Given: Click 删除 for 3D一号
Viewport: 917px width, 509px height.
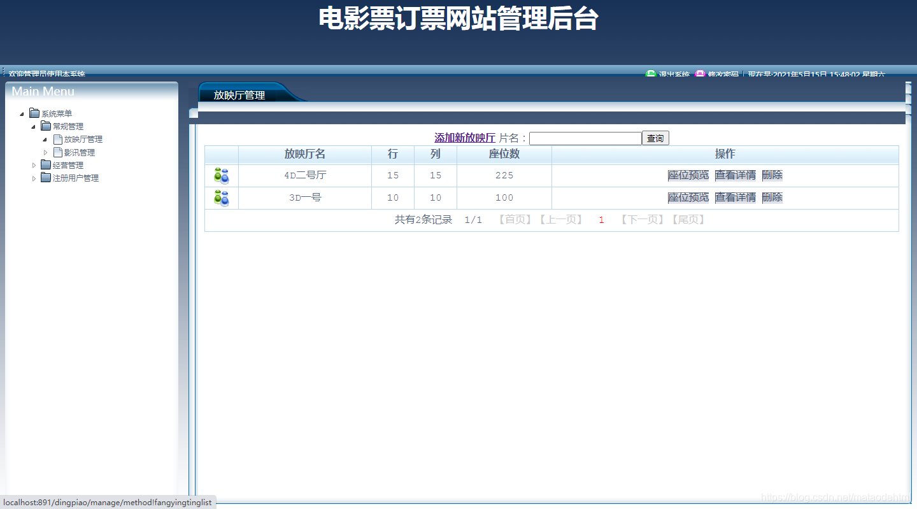Looking at the screenshot, I should pos(772,197).
